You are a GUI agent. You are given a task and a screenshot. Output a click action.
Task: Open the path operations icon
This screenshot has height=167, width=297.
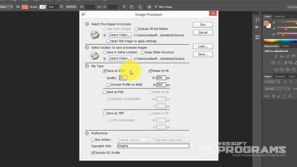(x=124, y=7)
